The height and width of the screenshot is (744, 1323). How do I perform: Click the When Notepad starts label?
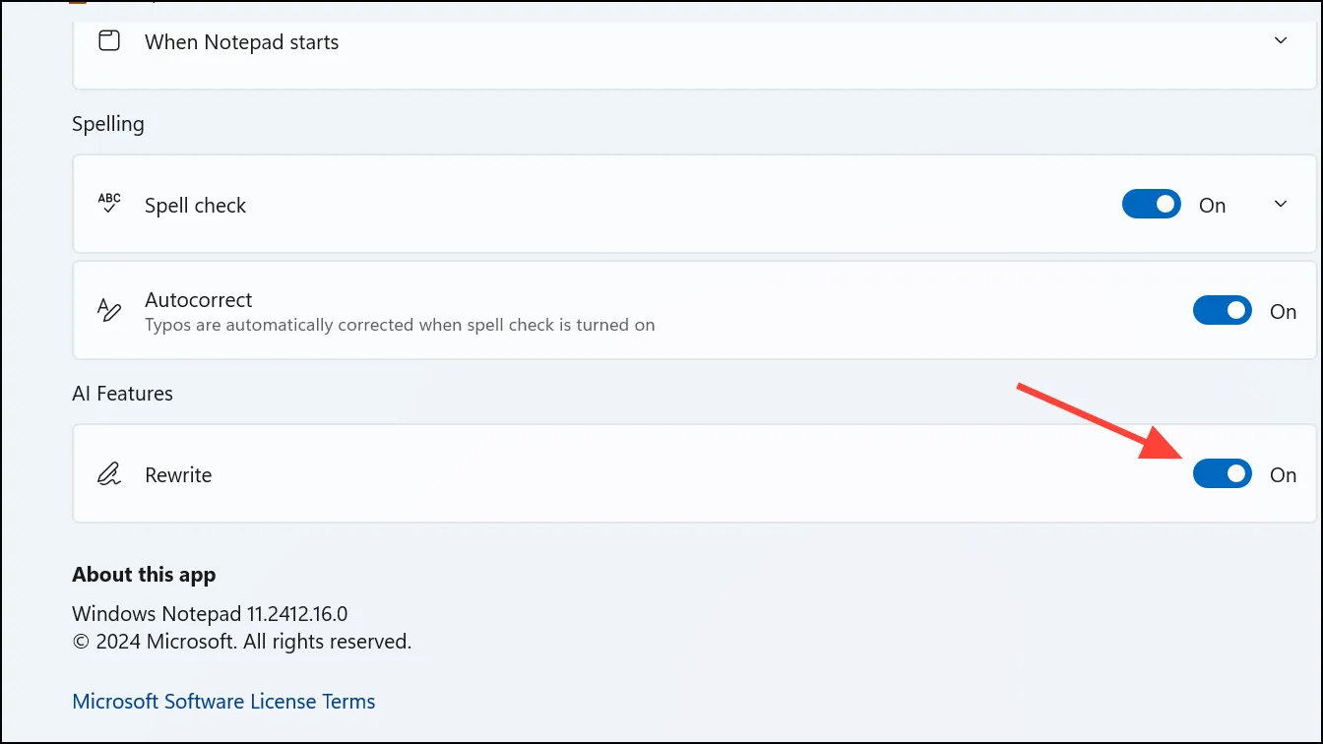point(241,42)
